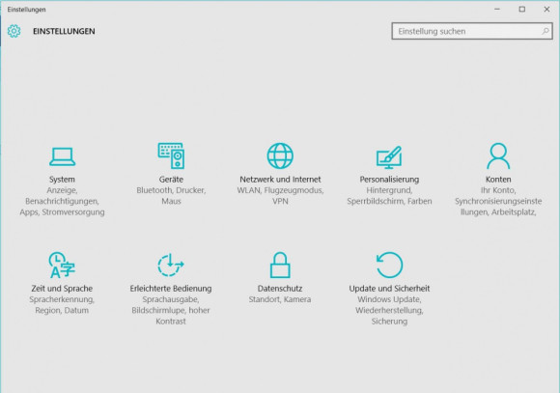Open the Datenschutz padlock icon
This screenshot has height=393, width=560.
click(x=280, y=265)
